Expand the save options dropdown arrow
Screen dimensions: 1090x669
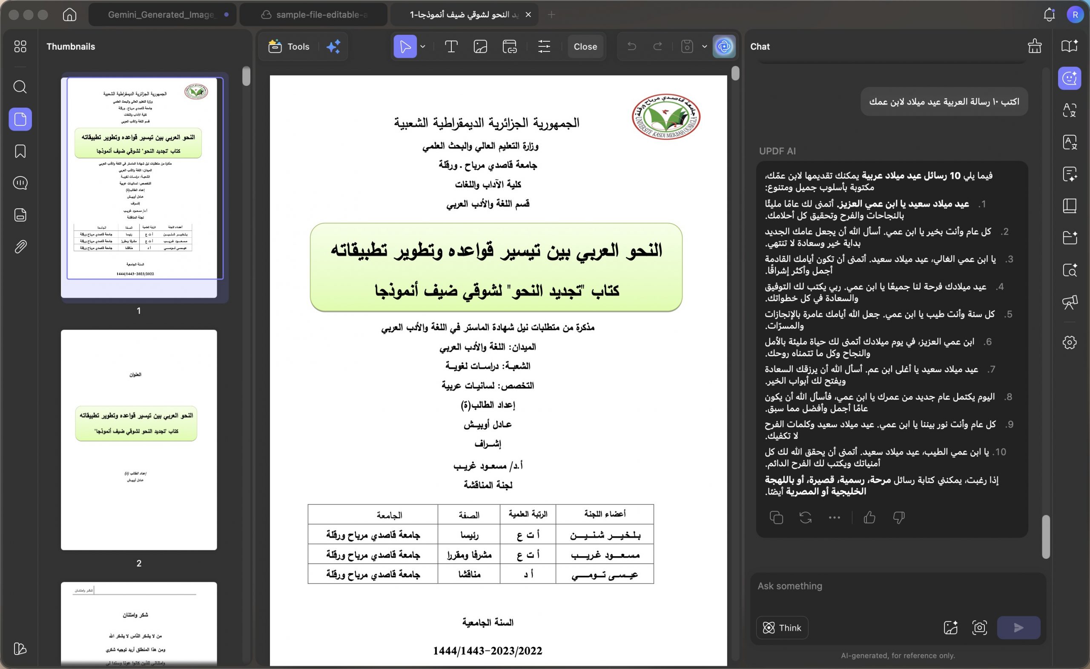(704, 46)
